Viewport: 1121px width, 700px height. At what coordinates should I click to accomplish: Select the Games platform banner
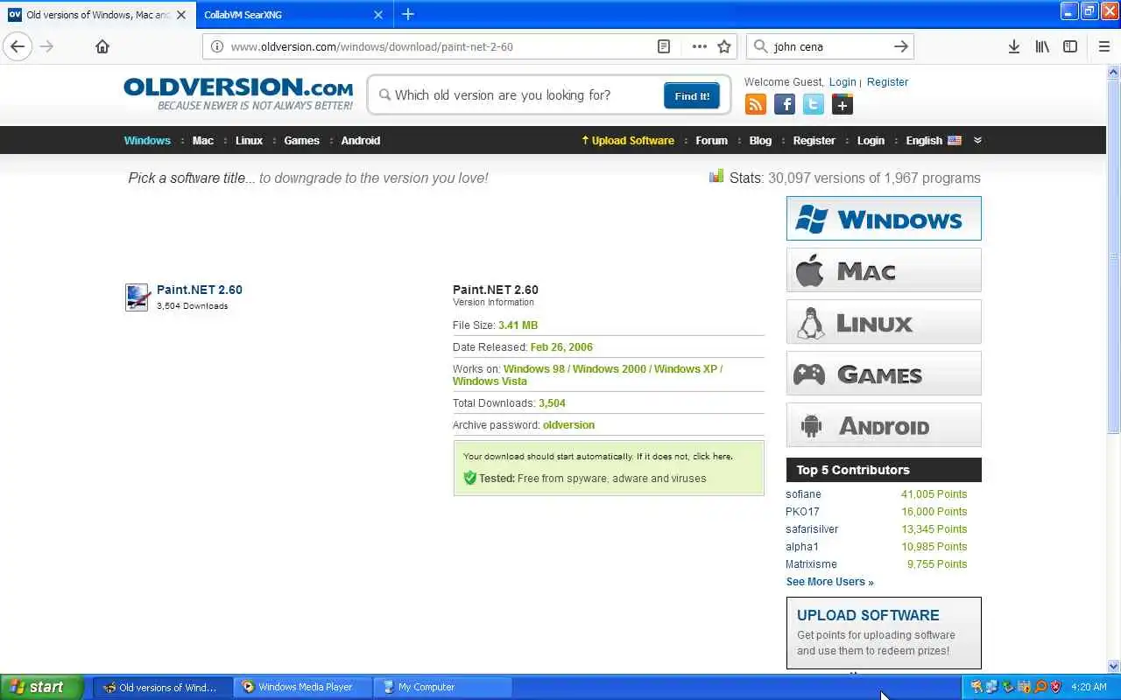(884, 374)
